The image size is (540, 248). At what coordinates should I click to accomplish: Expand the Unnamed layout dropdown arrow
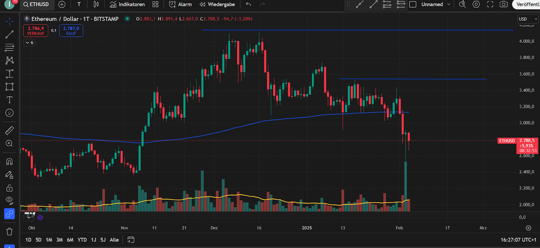(x=449, y=4)
